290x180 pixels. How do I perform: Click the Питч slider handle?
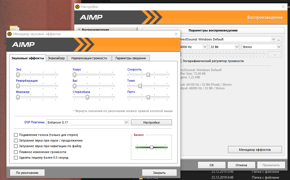148,97
